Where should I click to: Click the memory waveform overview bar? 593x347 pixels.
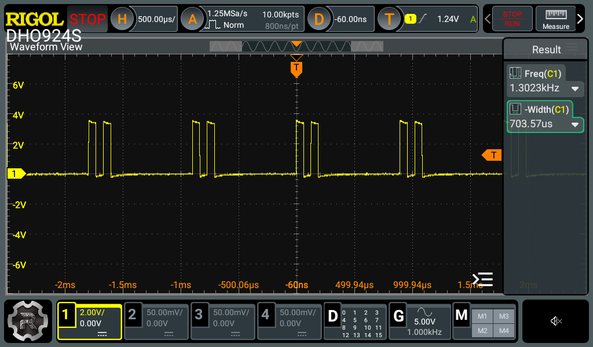[x=296, y=46]
